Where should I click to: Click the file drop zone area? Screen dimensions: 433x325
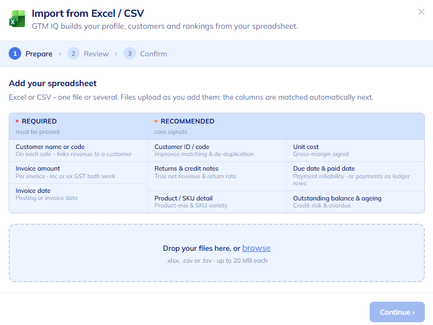click(x=217, y=253)
